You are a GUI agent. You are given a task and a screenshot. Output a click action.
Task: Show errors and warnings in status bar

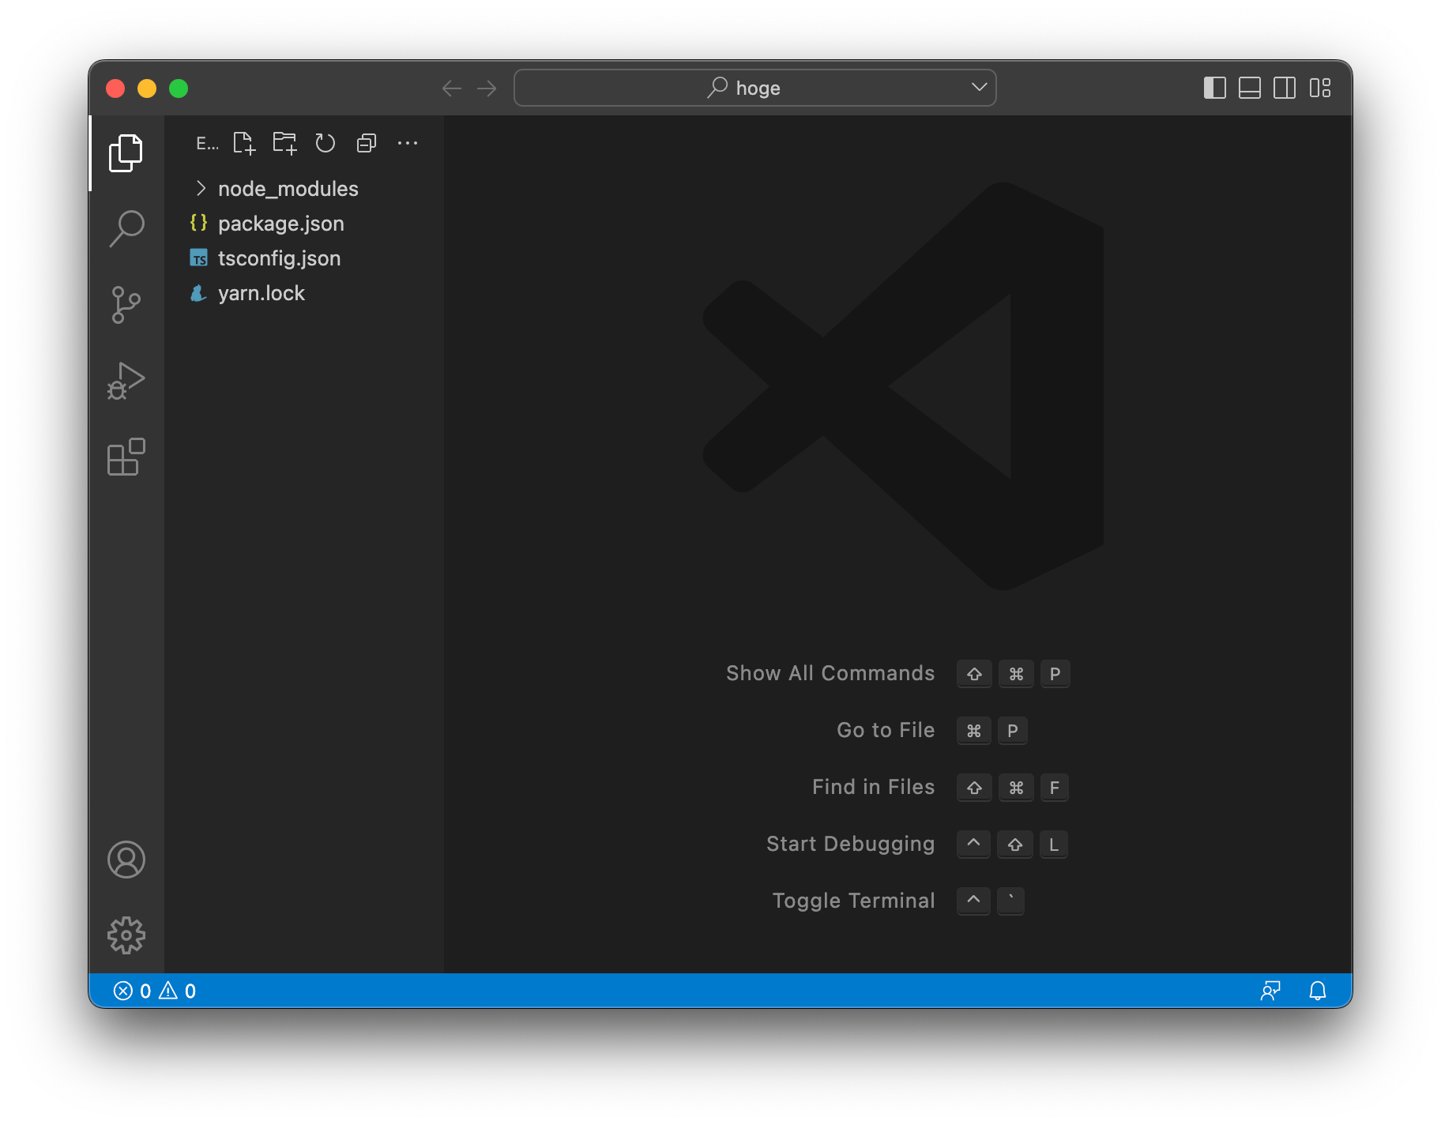point(155,991)
